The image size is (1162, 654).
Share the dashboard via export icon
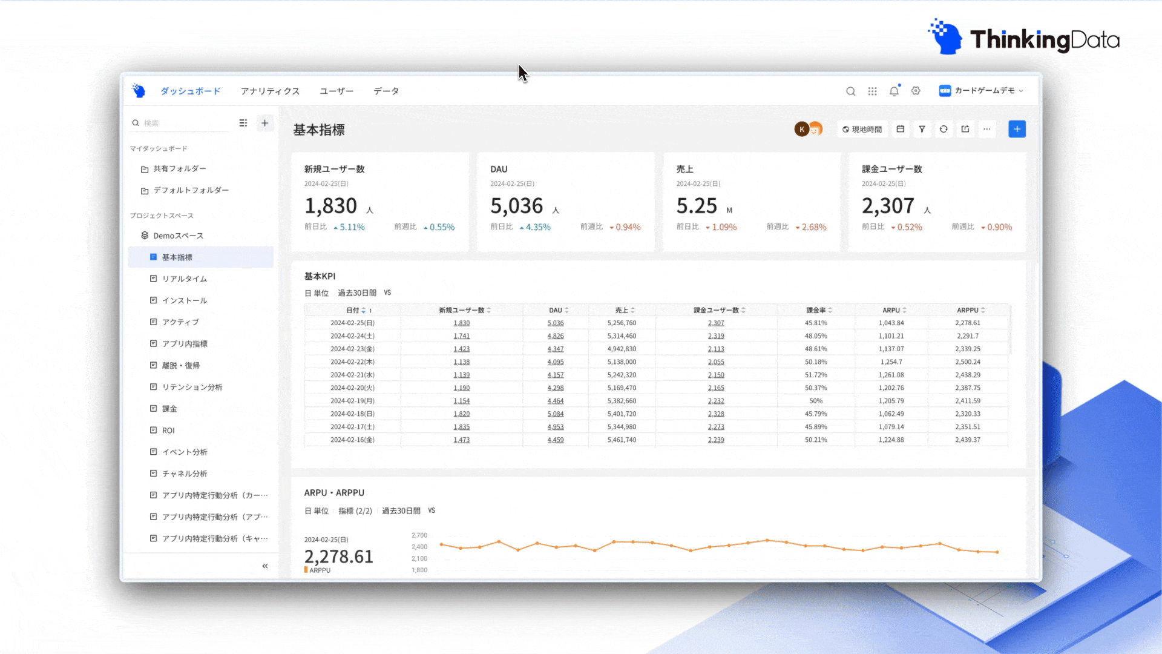965,129
